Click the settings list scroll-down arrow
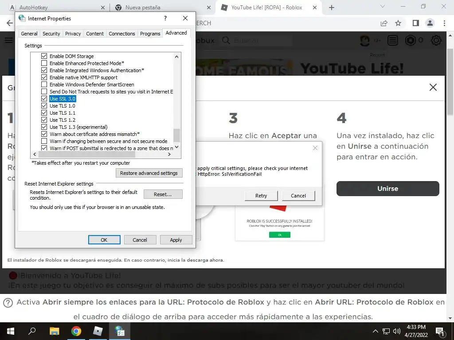 pos(176,147)
